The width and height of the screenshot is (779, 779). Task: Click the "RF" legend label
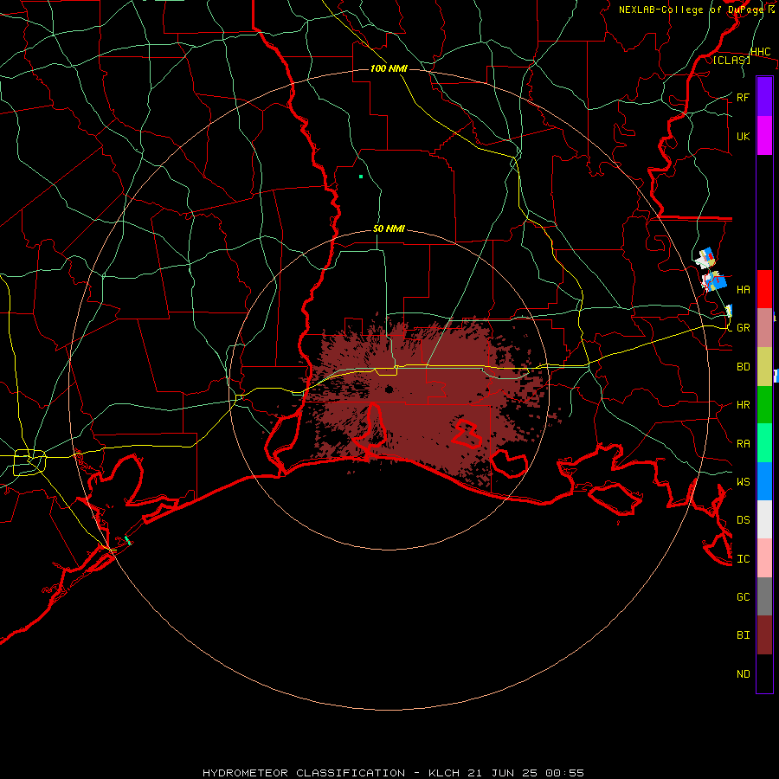point(743,97)
